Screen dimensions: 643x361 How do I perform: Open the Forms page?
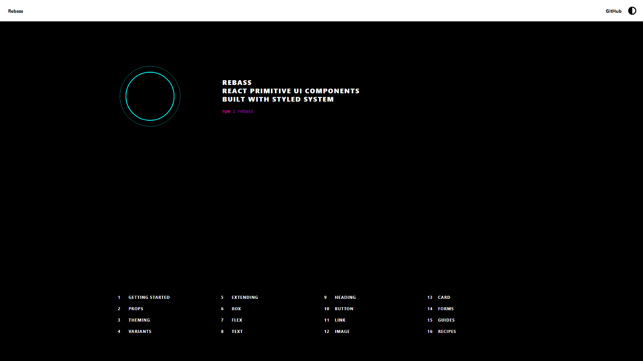click(446, 309)
